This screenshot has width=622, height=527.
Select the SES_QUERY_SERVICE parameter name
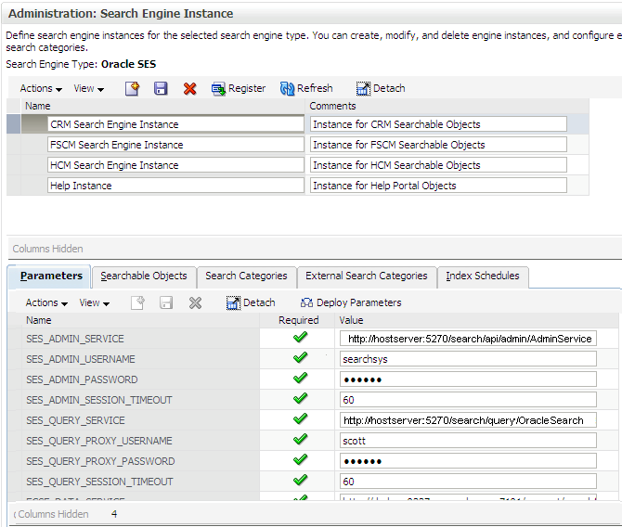[75, 420]
